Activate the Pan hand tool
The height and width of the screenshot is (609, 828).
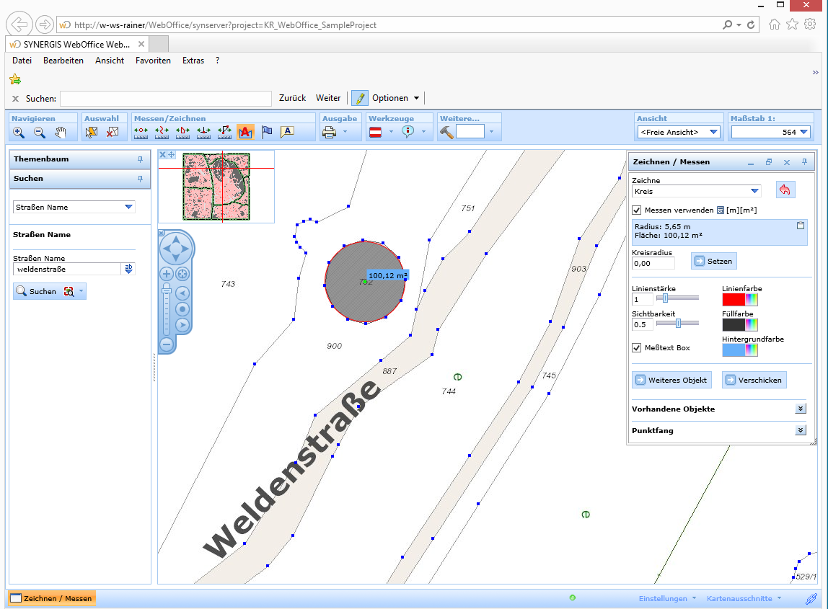tap(61, 132)
